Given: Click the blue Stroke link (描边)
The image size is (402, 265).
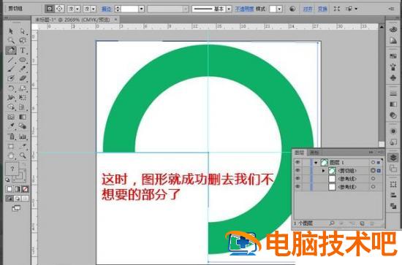Looking at the screenshot, I should 107,9.
